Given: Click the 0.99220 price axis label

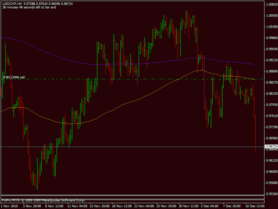Looking at the screenshot, I should pos(272,60).
